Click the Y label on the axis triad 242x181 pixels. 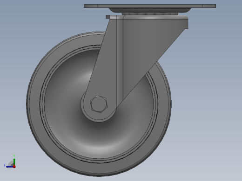tap(14, 156)
